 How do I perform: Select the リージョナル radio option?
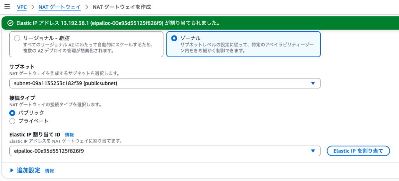(x=17, y=39)
